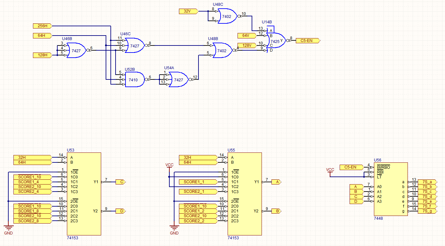Click the GND symbol below U55
Viewport: 445px width, 246px height.
pos(174,229)
